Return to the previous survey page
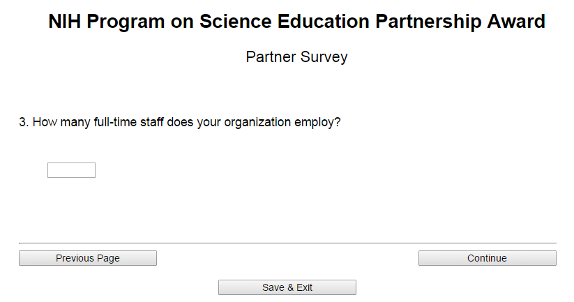 pyautogui.click(x=88, y=258)
